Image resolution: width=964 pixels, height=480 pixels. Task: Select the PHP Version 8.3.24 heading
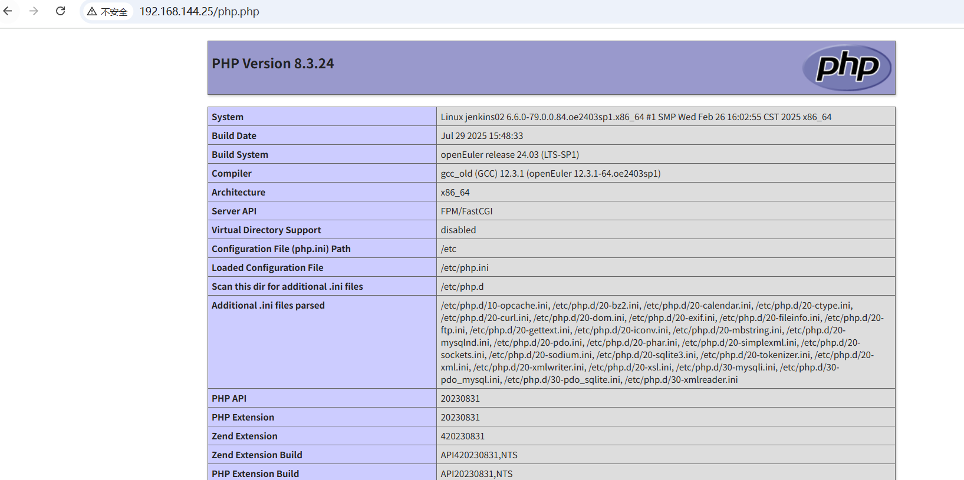(272, 64)
